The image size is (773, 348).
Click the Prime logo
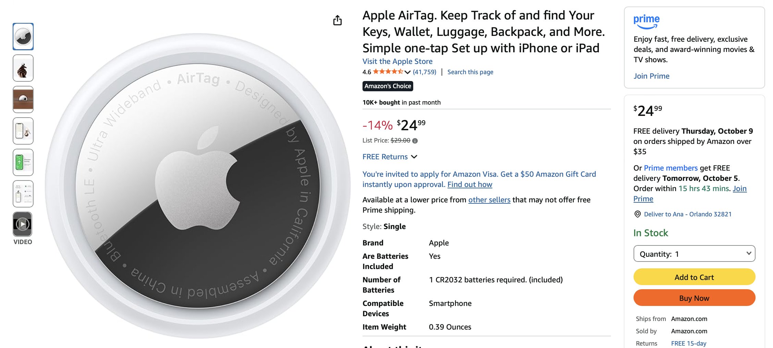[646, 21]
